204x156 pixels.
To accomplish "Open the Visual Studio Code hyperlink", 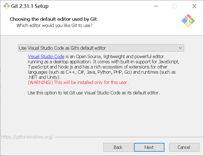I will tap(46, 56).
